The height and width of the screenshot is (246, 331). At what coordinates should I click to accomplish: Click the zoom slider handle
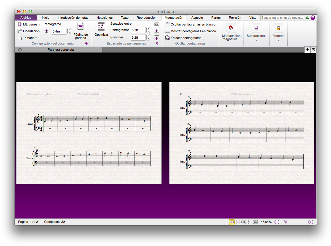[286, 222]
